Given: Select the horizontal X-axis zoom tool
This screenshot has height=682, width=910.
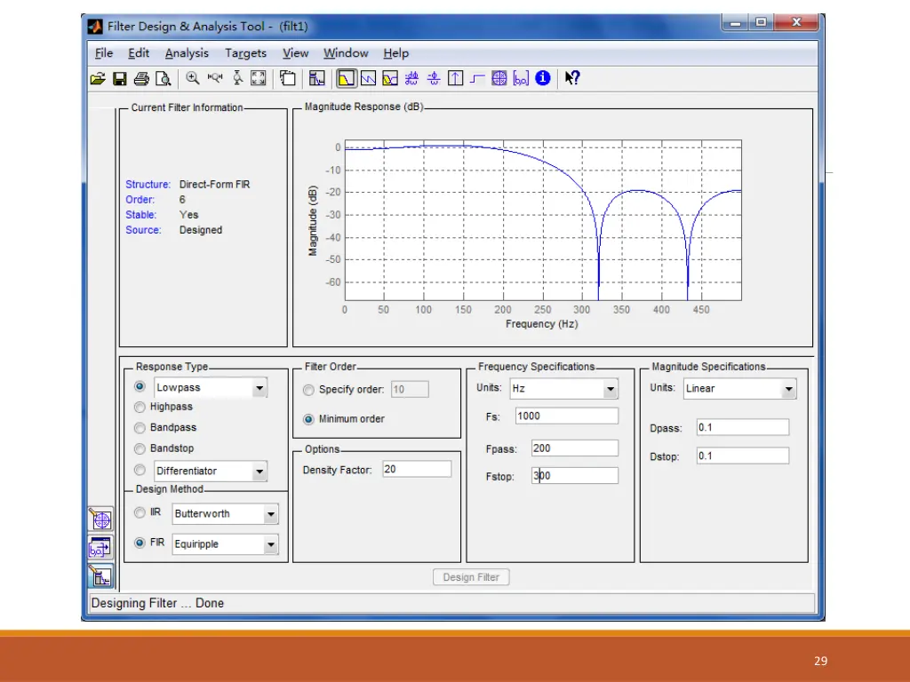Looking at the screenshot, I should (215, 78).
